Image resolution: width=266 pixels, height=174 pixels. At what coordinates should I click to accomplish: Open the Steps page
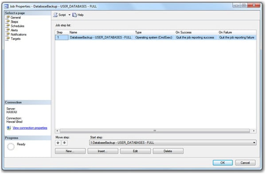tap(14, 22)
